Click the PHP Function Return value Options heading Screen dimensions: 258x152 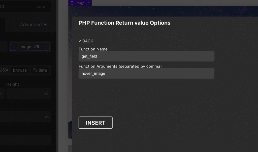pos(124,23)
